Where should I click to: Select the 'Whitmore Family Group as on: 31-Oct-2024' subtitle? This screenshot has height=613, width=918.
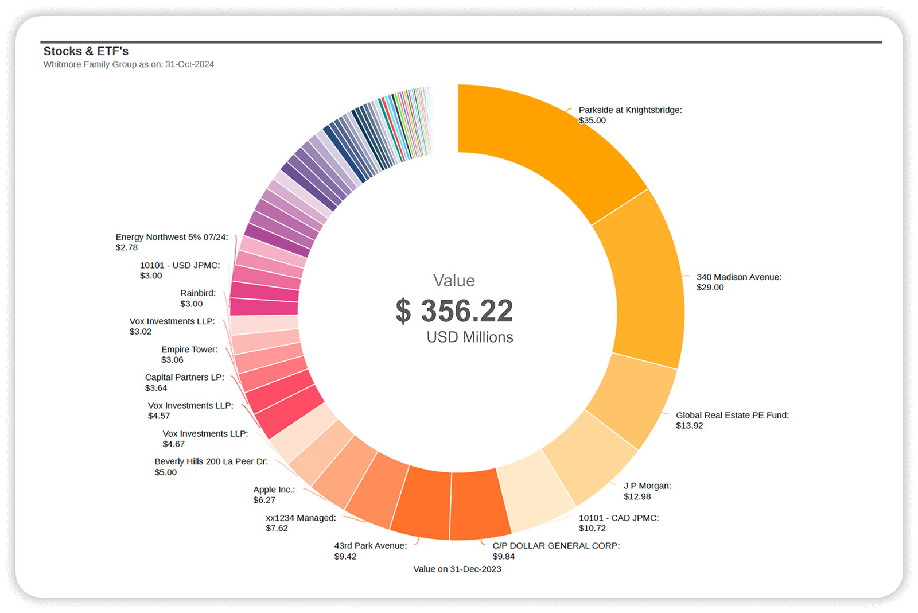coord(129,64)
